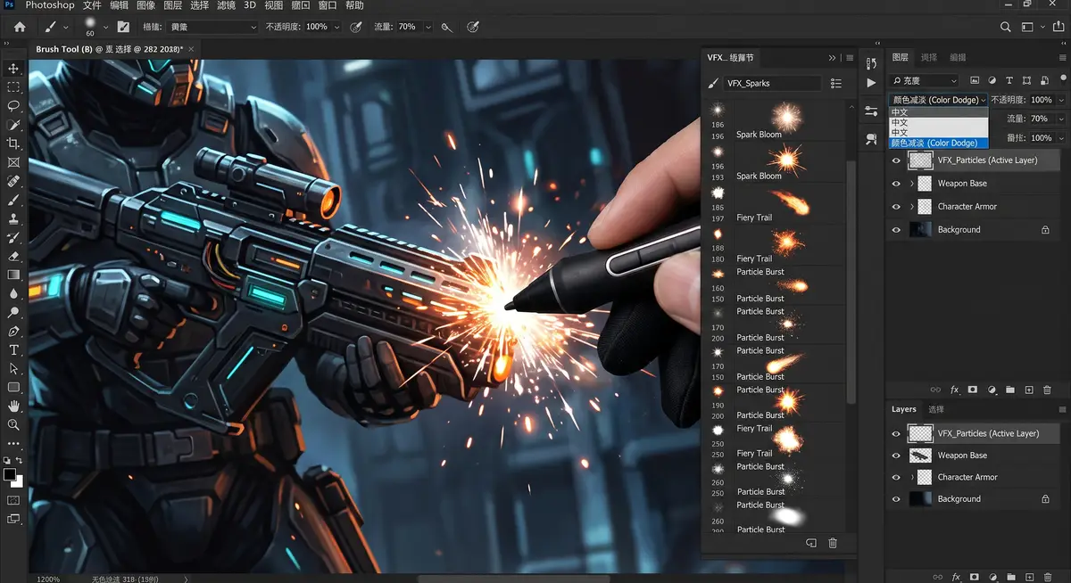The image size is (1071, 583).
Task: Open the Color Dodge blend mode dropdown
Action: click(x=938, y=100)
